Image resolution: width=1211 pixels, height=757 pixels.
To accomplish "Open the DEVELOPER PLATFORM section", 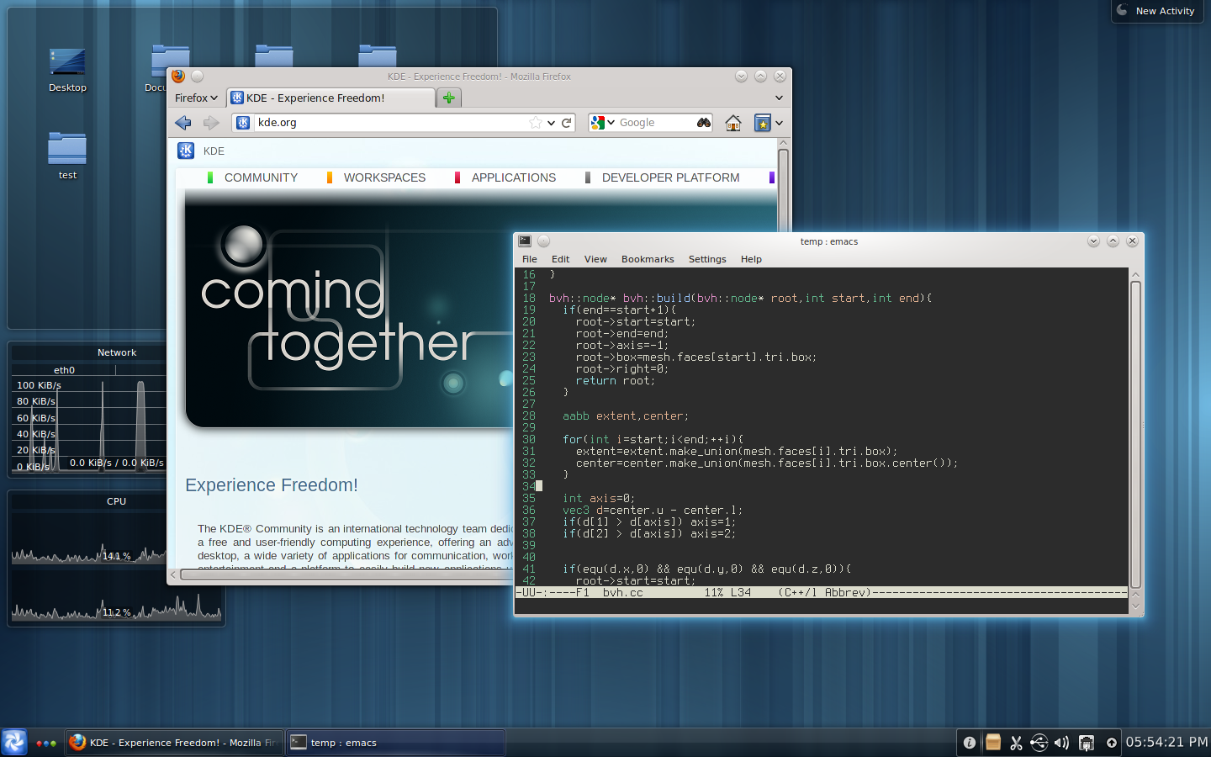I will pos(670,177).
